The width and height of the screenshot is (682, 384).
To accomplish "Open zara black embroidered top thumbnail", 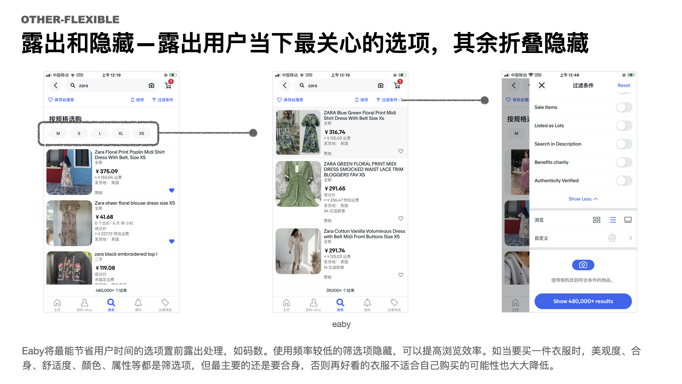I will coord(69,268).
